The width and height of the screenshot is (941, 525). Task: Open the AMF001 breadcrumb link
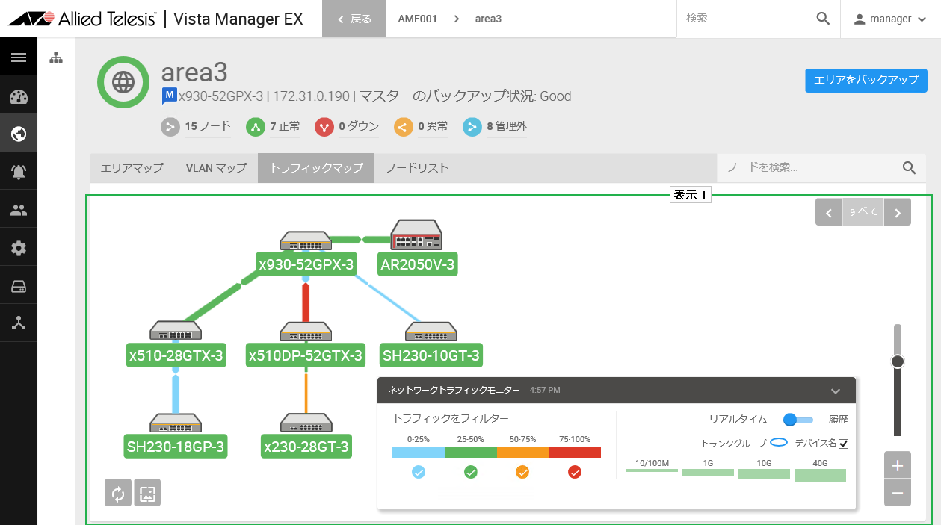(x=417, y=19)
